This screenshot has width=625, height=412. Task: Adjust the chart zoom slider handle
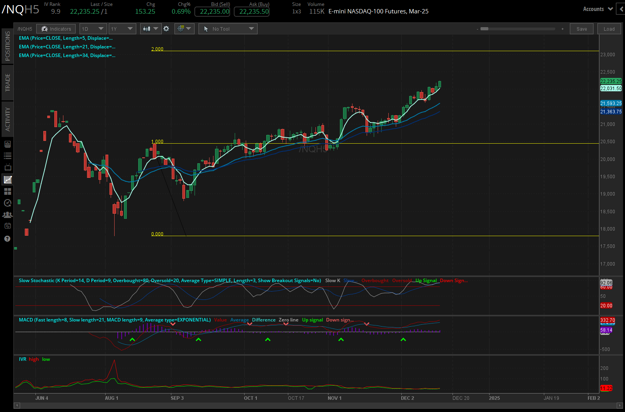(x=484, y=29)
